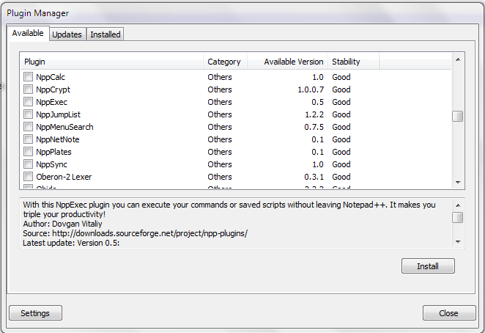Click the Install button

point(428,266)
